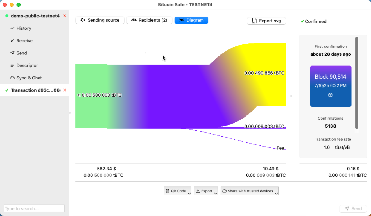Click the svg file icon on Export button

[254, 21]
